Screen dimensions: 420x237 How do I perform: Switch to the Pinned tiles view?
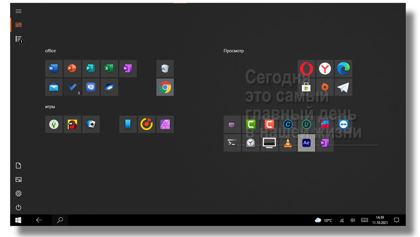[19, 25]
